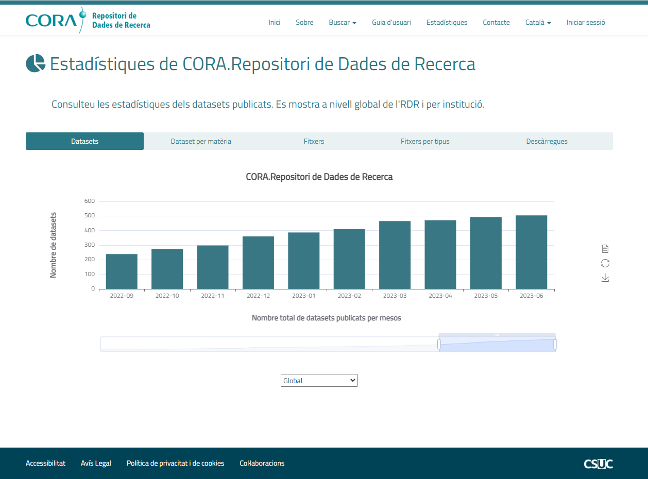The image size is (648, 479).
Task: Open the Global institution select box
Action: pos(319,381)
